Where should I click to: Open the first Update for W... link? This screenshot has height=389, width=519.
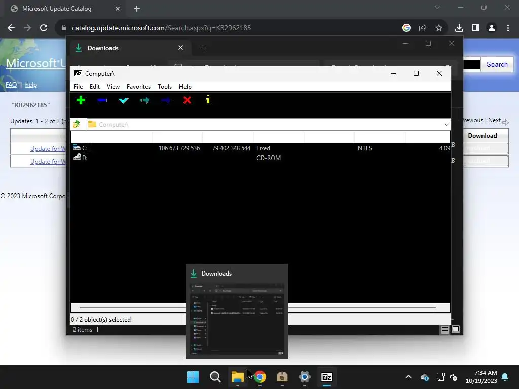pyautogui.click(x=48, y=148)
